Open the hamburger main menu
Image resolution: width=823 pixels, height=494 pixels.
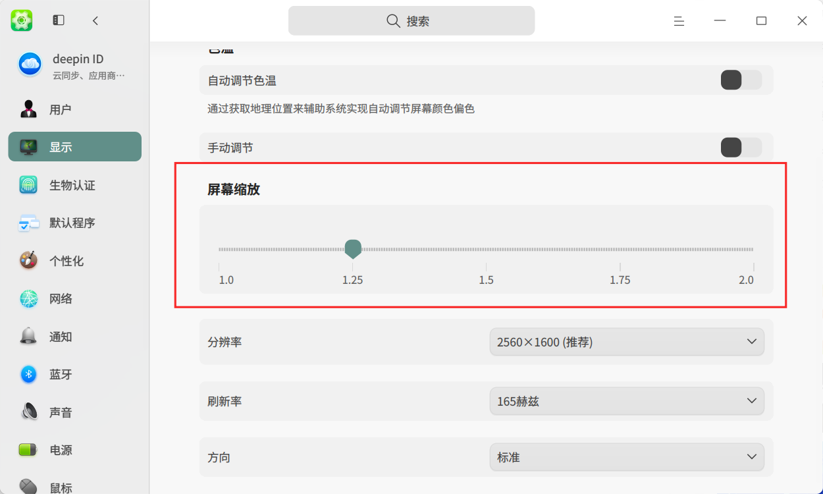[x=679, y=21]
